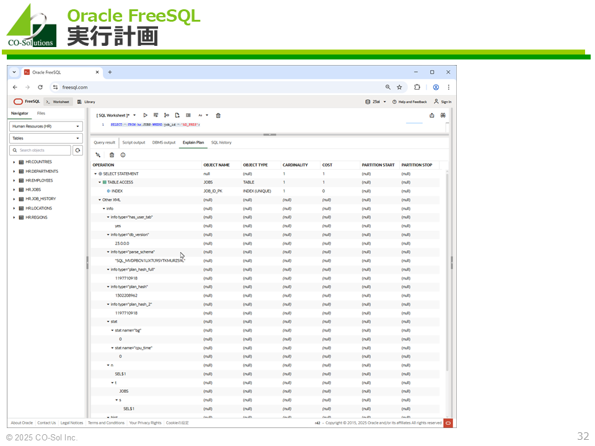Collapse the TABLE ACCESS plan row
The width and height of the screenshot is (595, 446).
(100, 183)
